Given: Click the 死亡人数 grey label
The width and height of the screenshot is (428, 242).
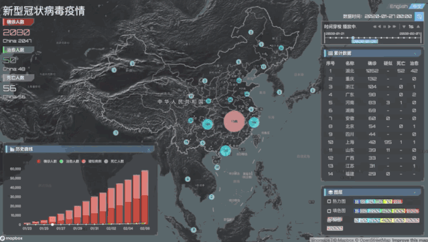Looking at the screenshot, I should [18, 78].
